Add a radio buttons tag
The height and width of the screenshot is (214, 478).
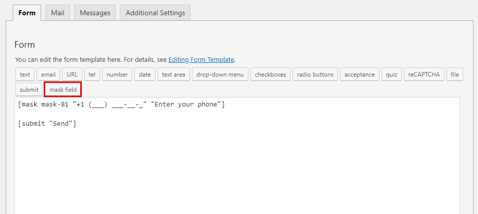[x=315, y=75]
